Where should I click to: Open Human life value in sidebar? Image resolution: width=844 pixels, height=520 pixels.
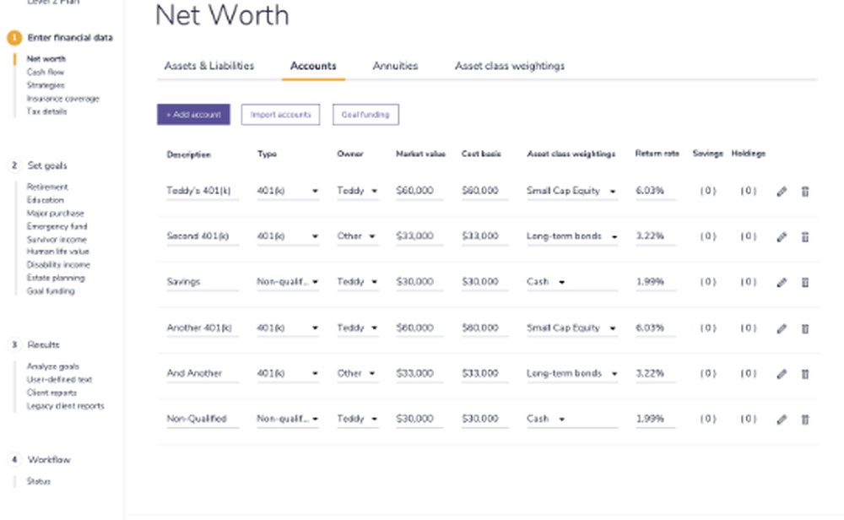point(57,252)
